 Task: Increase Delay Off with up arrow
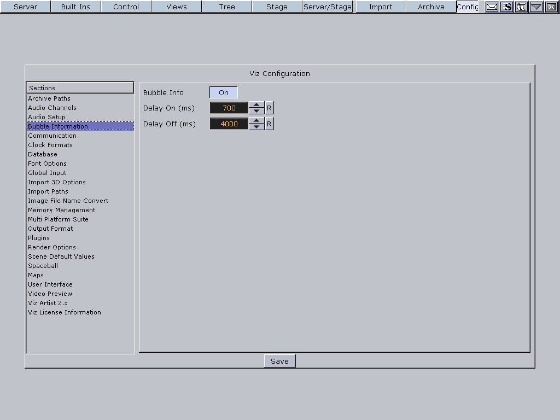tap(256, 121)
